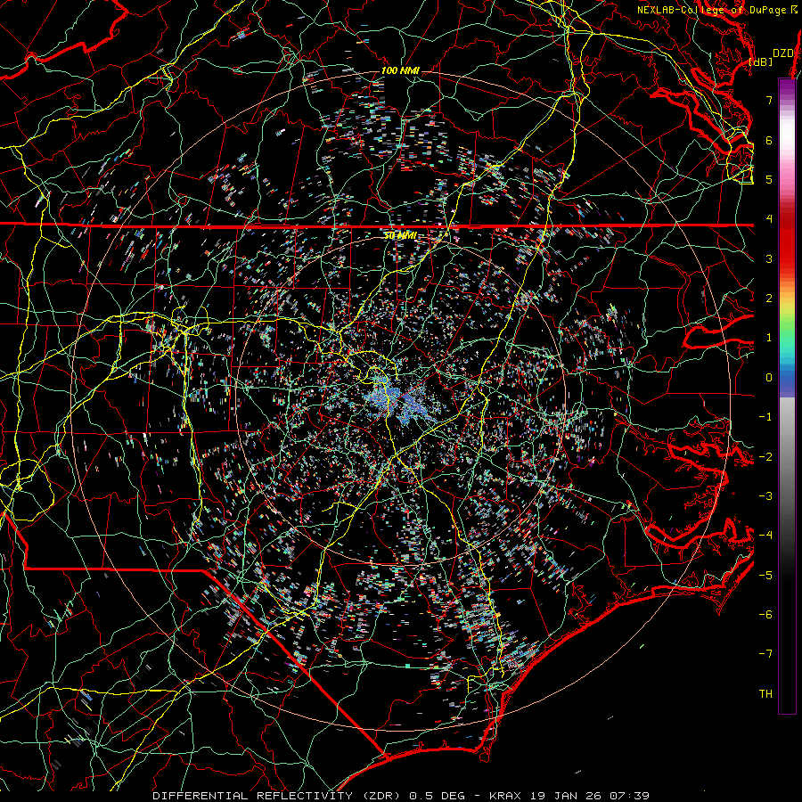Click the 4 dB label on the colorbar

pos(769,219)
